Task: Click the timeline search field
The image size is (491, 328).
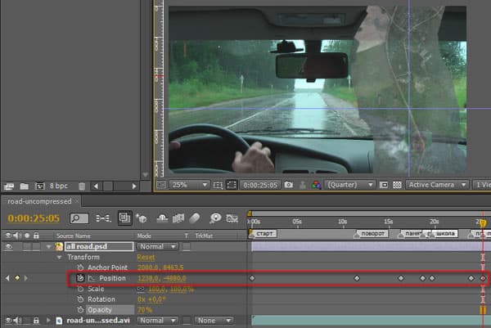Action: point(79,218)
